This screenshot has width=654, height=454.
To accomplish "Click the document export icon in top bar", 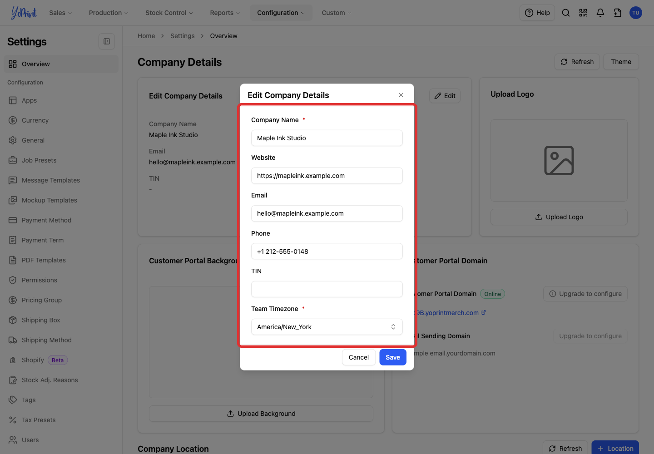I will (x=618, y=13).
